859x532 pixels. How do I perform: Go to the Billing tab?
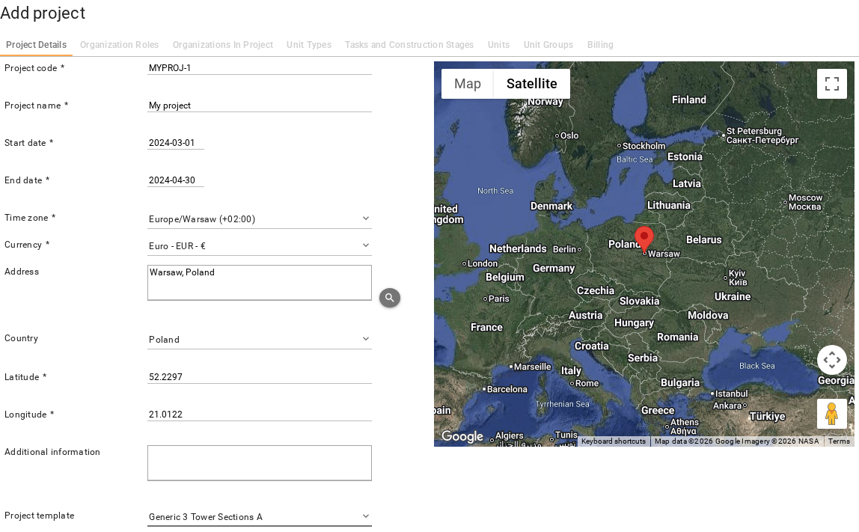(x=600, y=45)
